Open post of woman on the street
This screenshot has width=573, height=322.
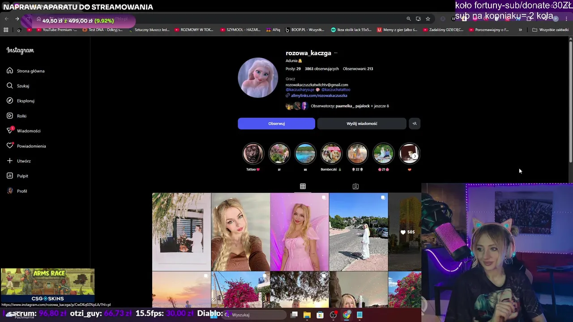359,232
